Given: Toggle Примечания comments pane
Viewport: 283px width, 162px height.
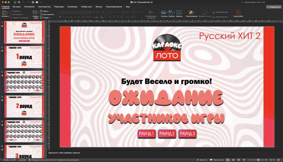Looking at the screenshot, I should coord(217,160).
